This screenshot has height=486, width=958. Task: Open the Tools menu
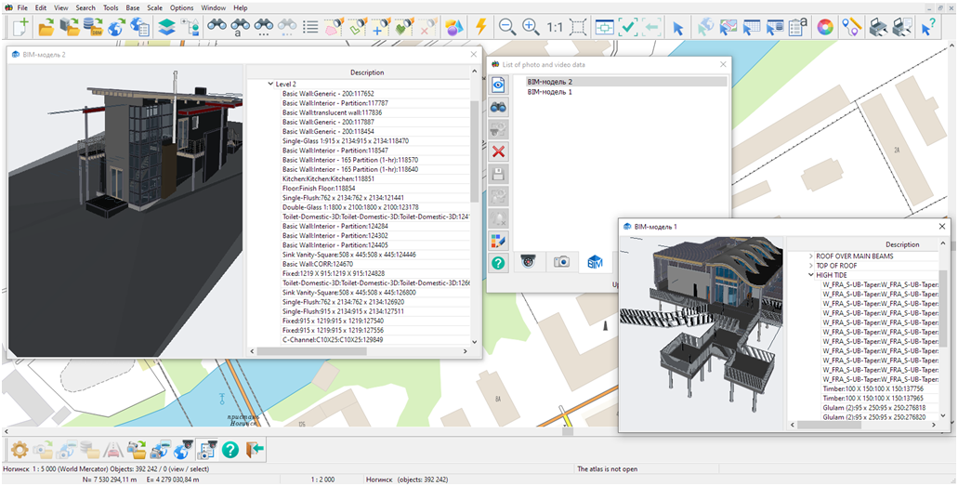(x=111, y=7)
